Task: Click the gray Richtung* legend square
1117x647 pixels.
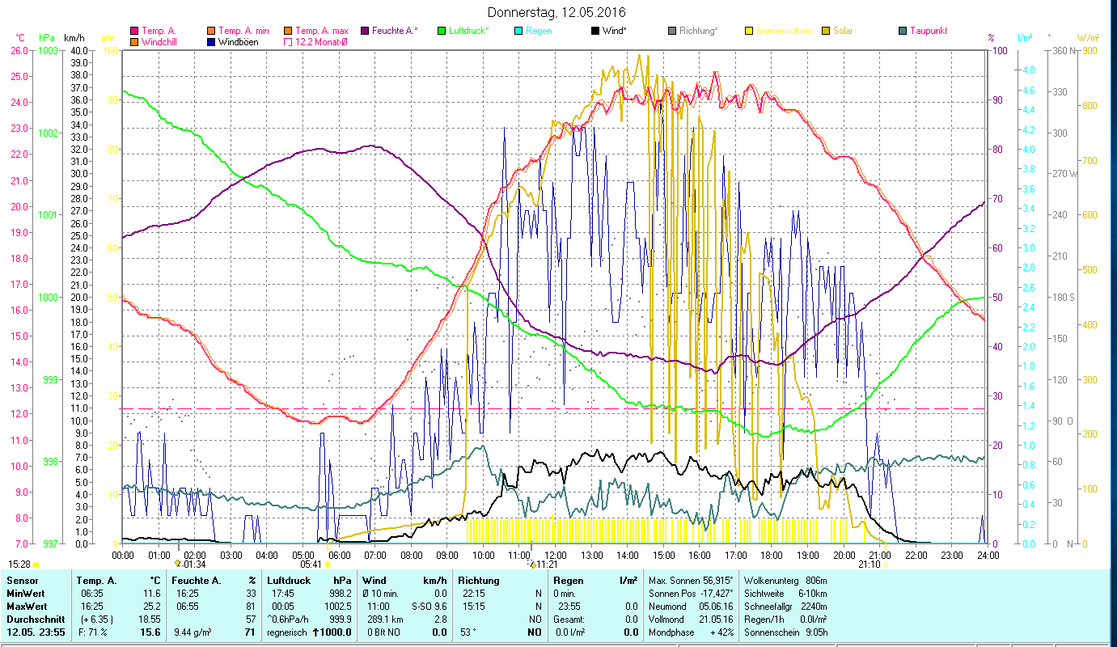Action: [672, 31]
